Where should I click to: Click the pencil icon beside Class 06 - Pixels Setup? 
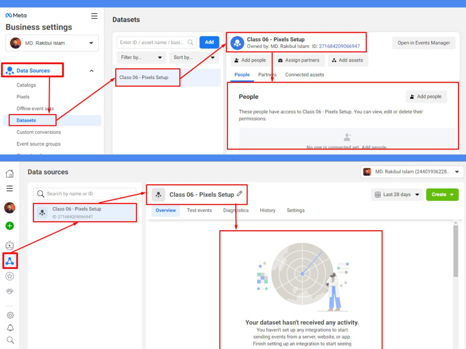(x=240, y=195)
